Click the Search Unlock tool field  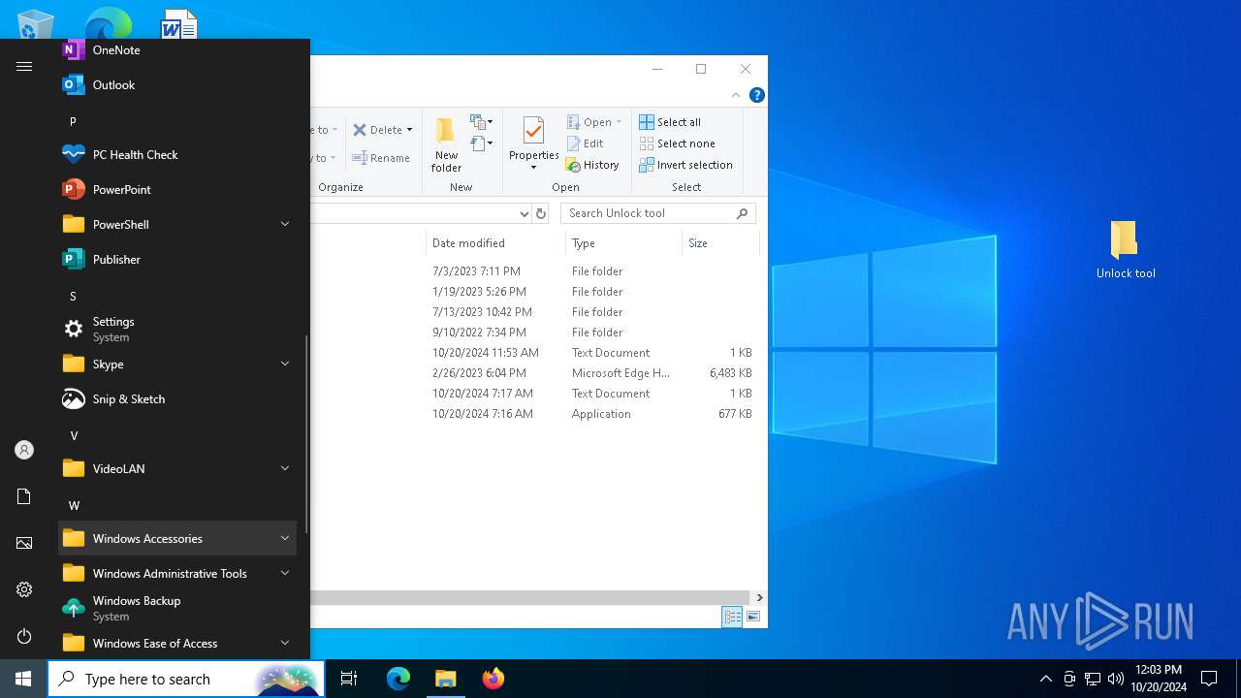[657, 213]
